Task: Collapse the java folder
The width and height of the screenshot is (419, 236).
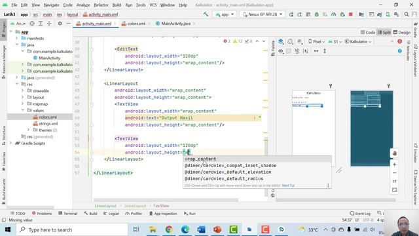Action: [17, 45]
